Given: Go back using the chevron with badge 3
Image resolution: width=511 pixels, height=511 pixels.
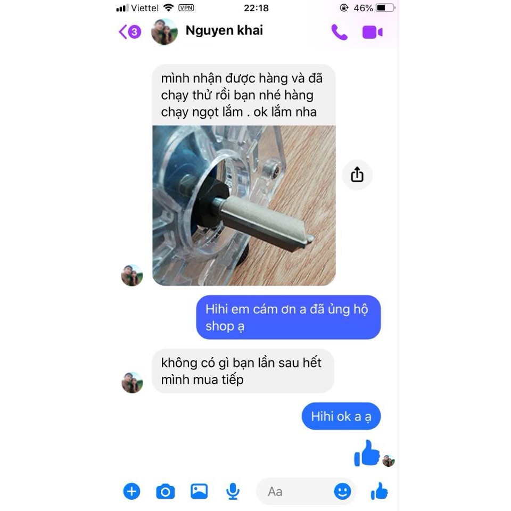Looking at the screenshot, I should [x=130, y=32].
